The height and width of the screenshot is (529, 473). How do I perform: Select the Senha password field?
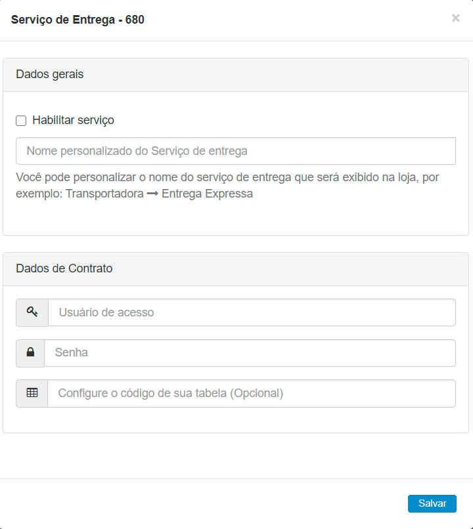point(250,352)
